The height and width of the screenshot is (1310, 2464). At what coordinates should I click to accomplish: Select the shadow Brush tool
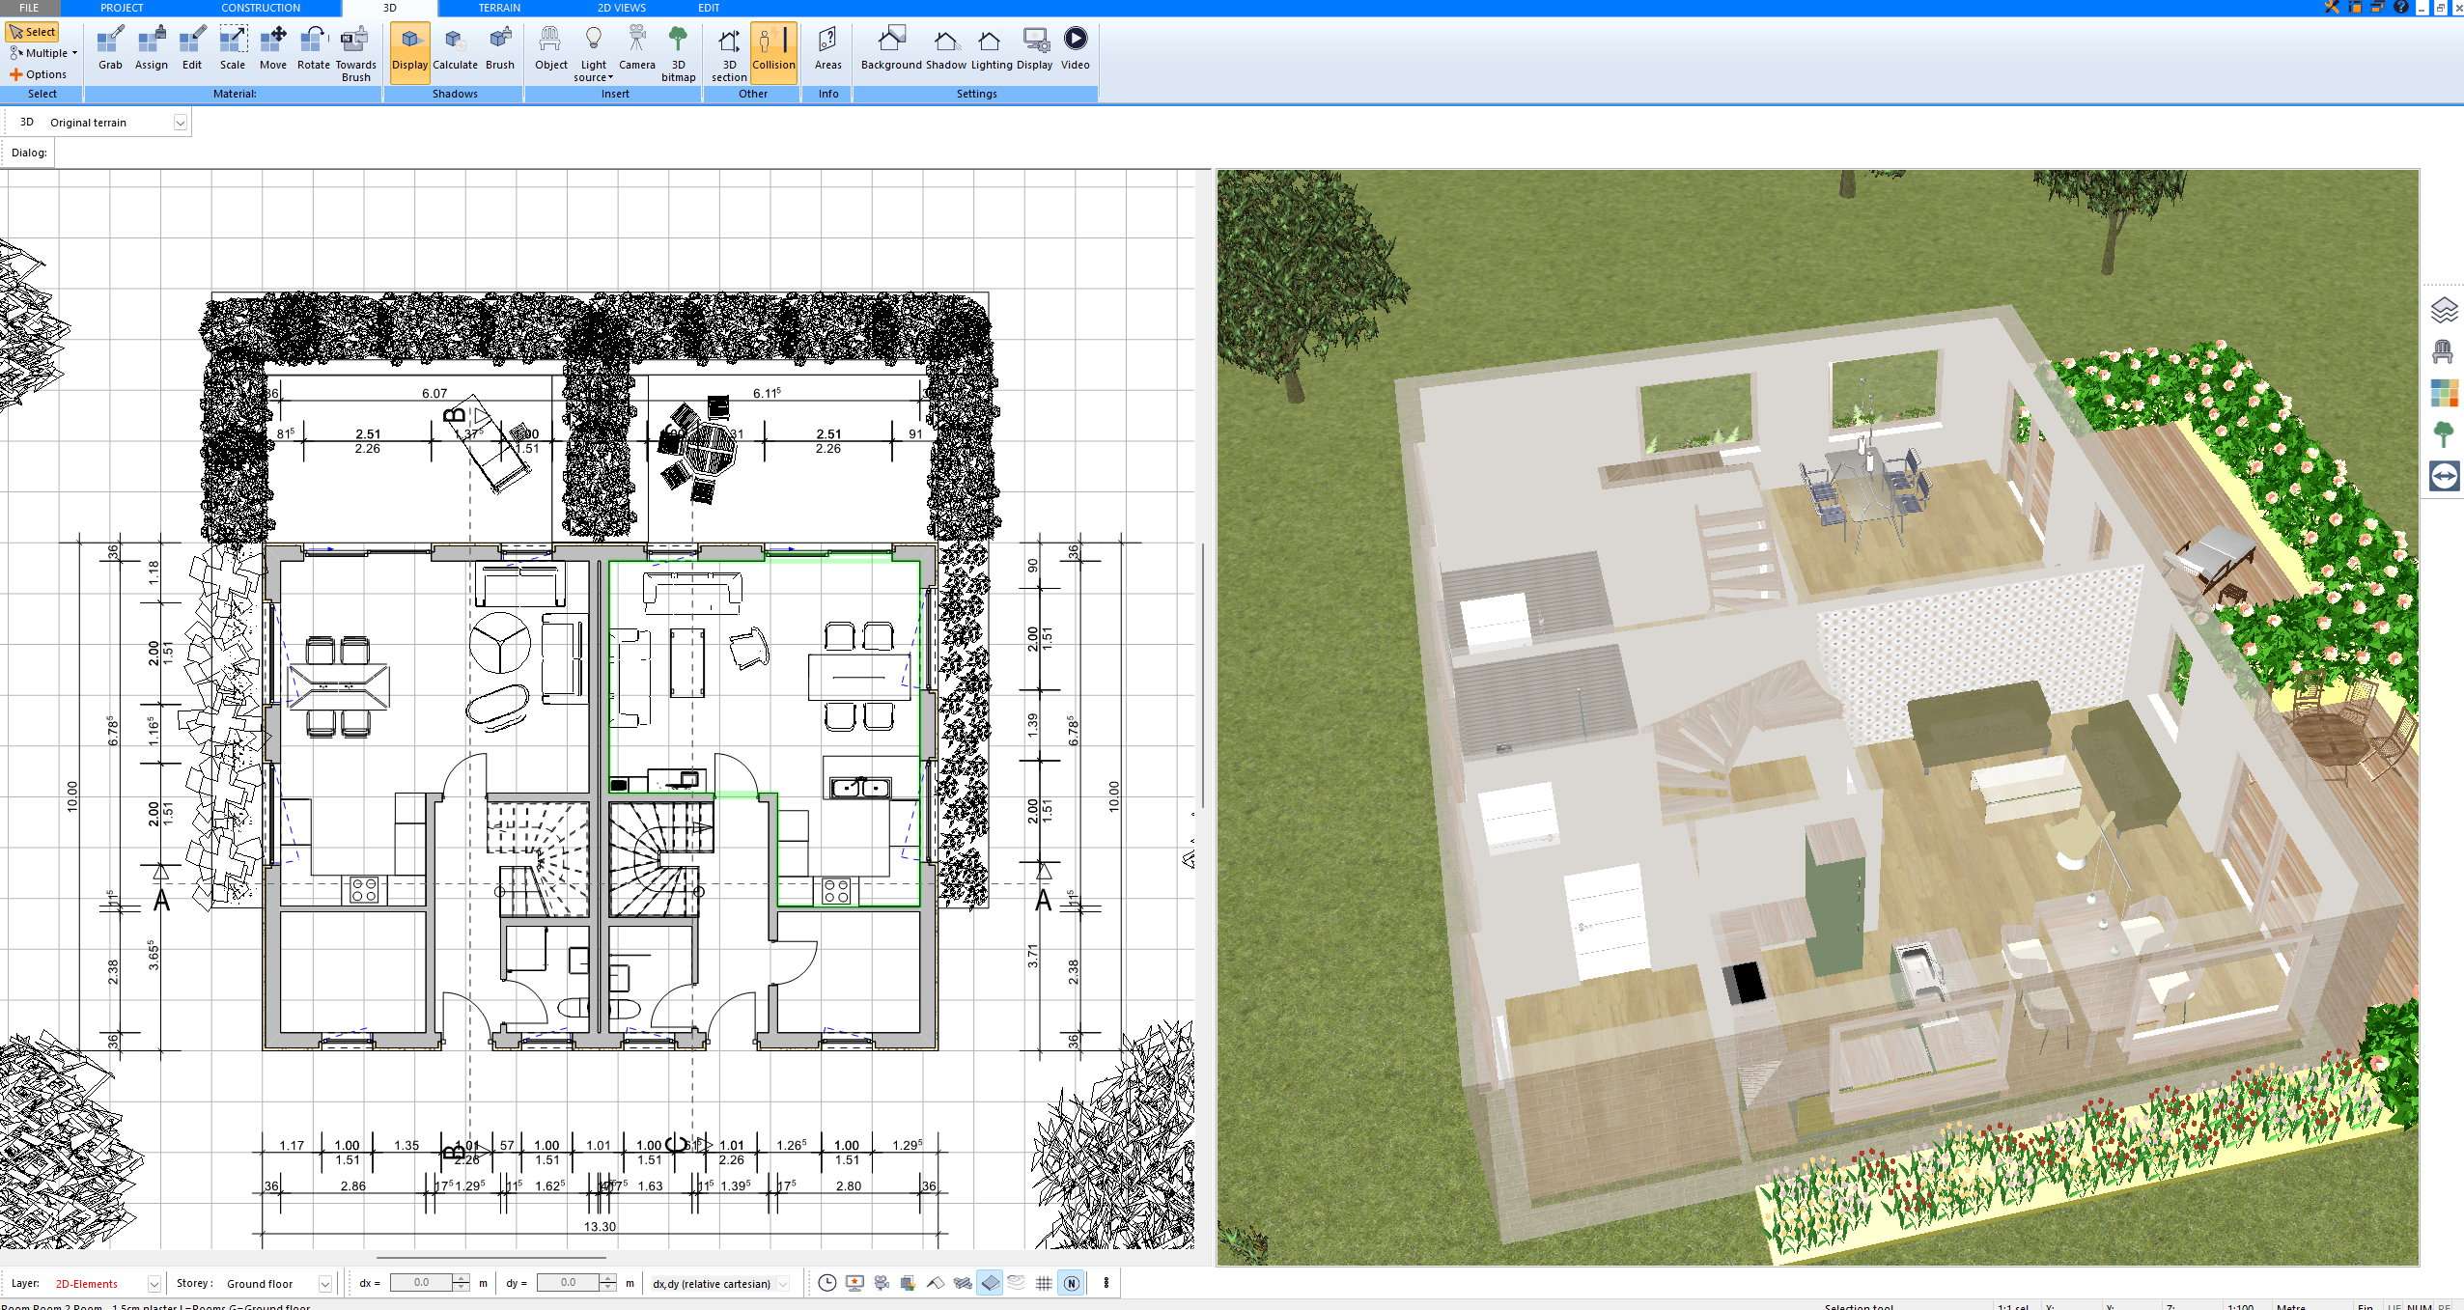(x=499, y=48)
